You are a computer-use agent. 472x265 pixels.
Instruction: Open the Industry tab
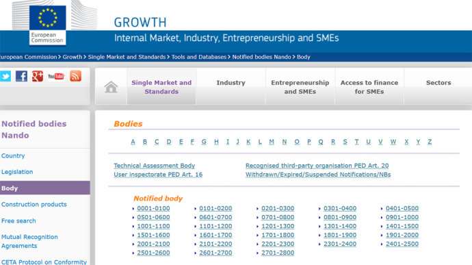[x=231, y=83]
